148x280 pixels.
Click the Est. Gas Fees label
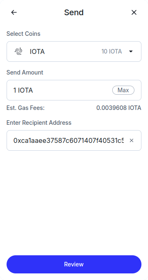(x=25, y=108)
